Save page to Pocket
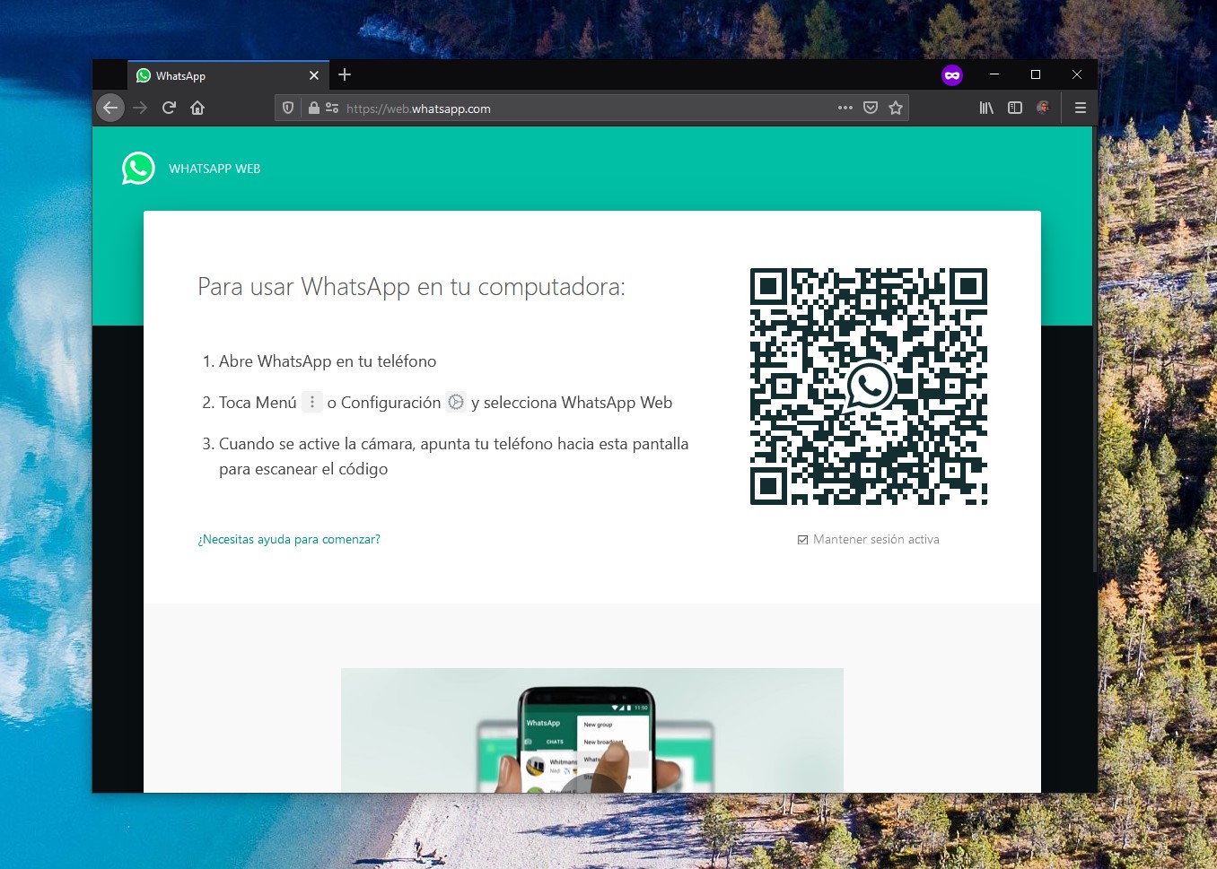 (870, 108)
